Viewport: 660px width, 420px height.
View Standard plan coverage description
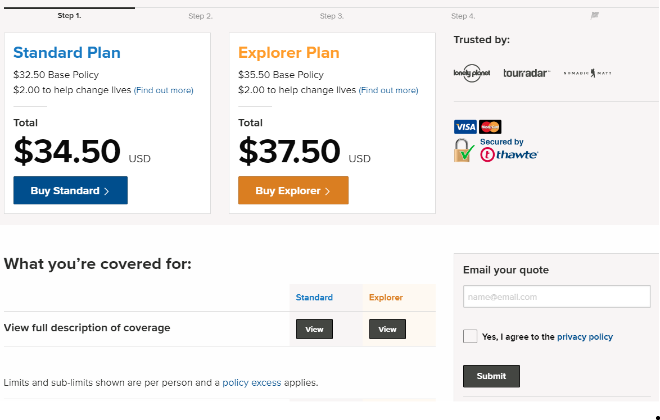314,329
